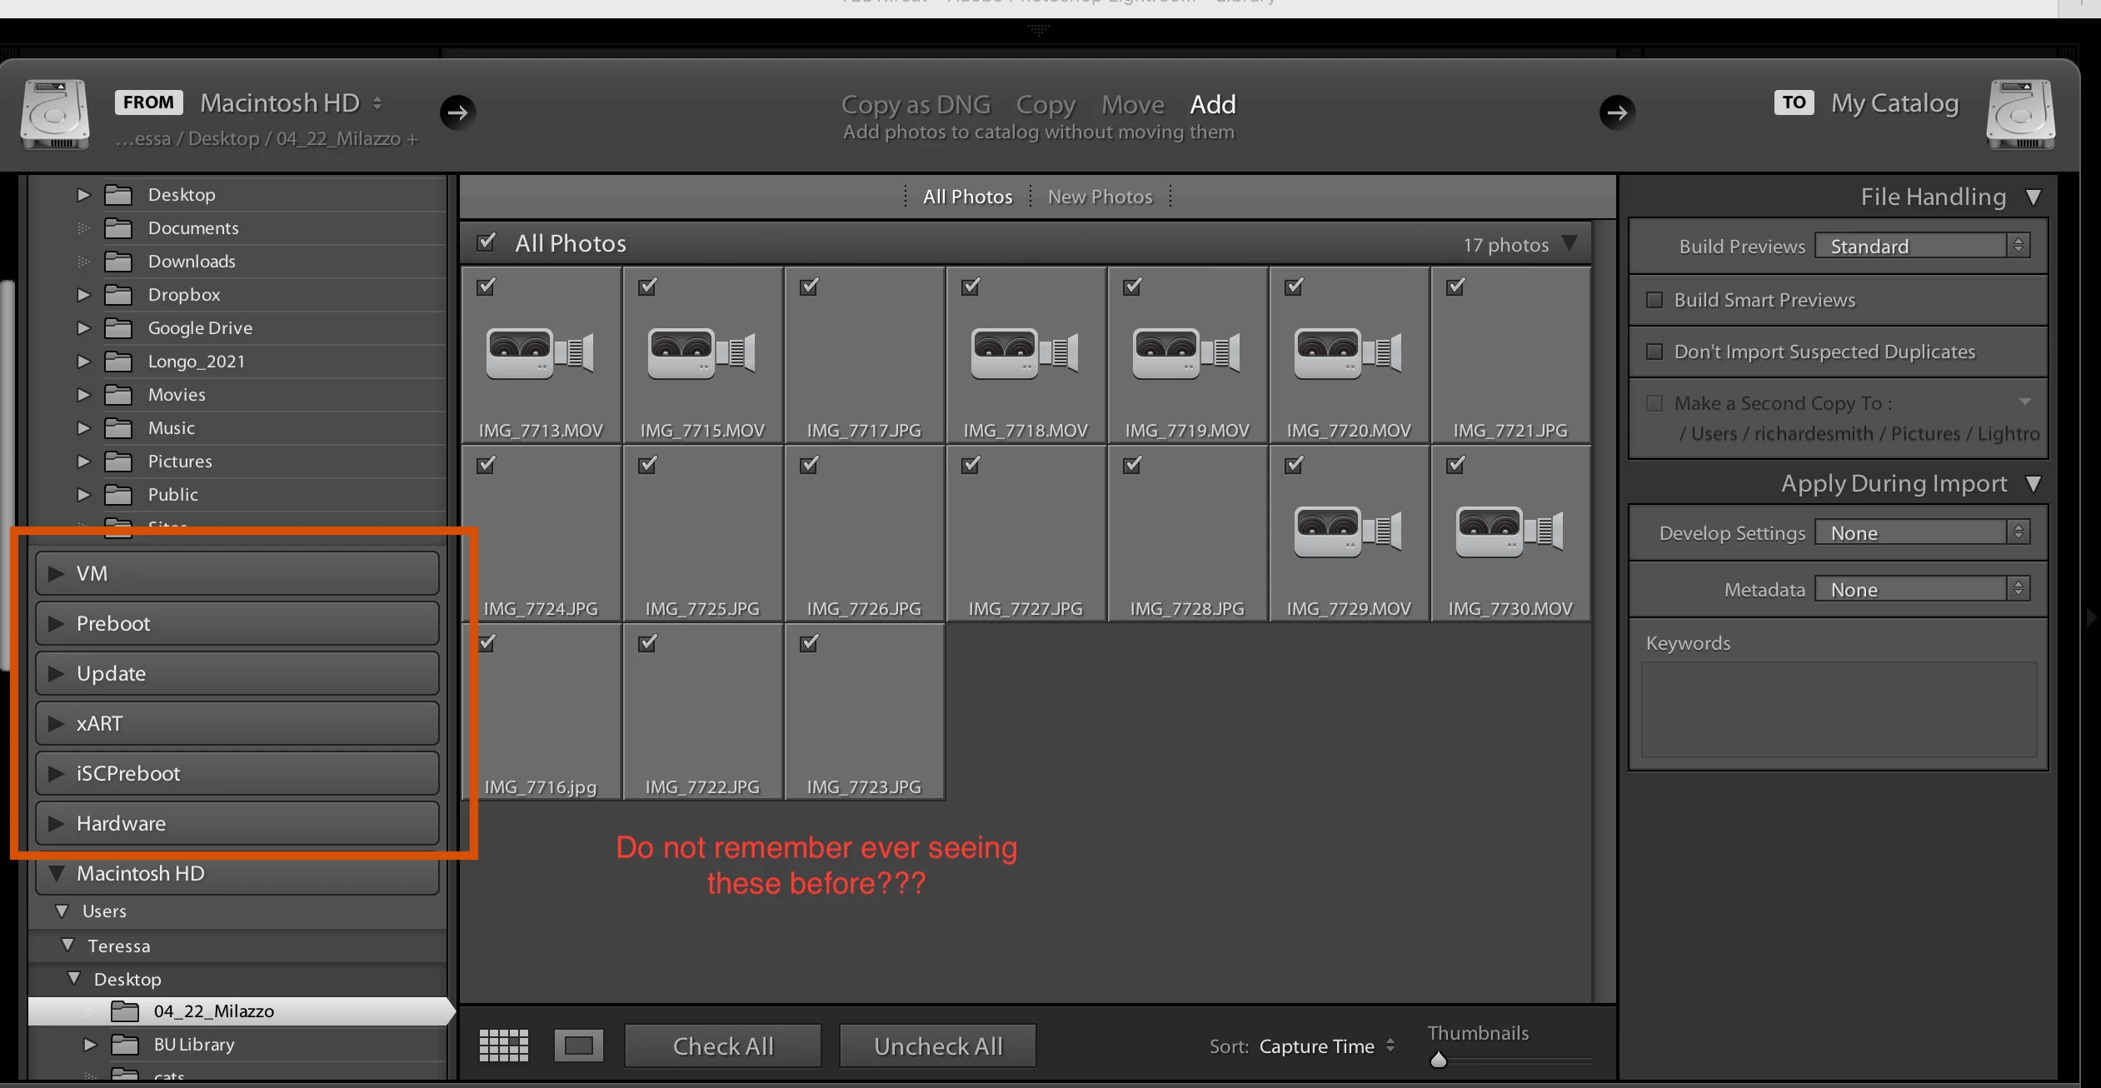Expand the VM volume panel
This screenshot has height=1088, width=2101.
[57, 573]
